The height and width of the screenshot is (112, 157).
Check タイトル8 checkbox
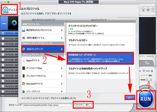click(x=3, y=70)
